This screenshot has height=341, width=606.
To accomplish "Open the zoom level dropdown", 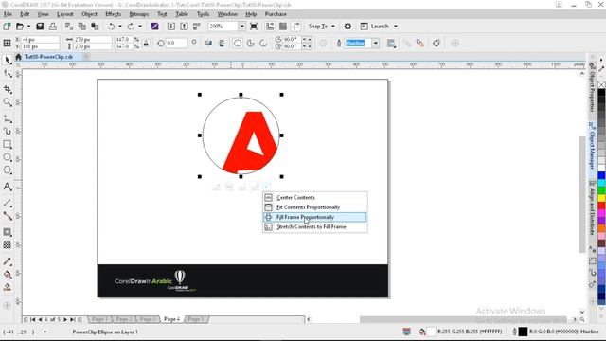I will (x=242, y=27).
